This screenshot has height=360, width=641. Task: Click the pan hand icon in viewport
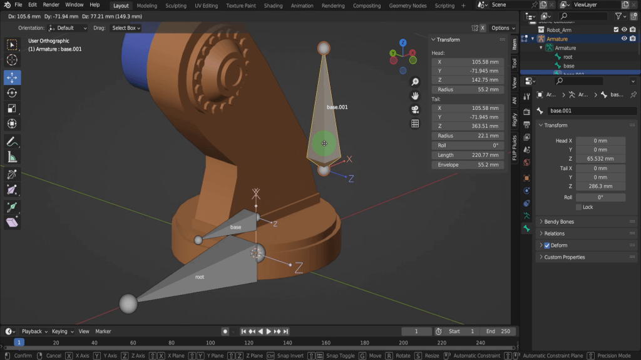[415, 96]
